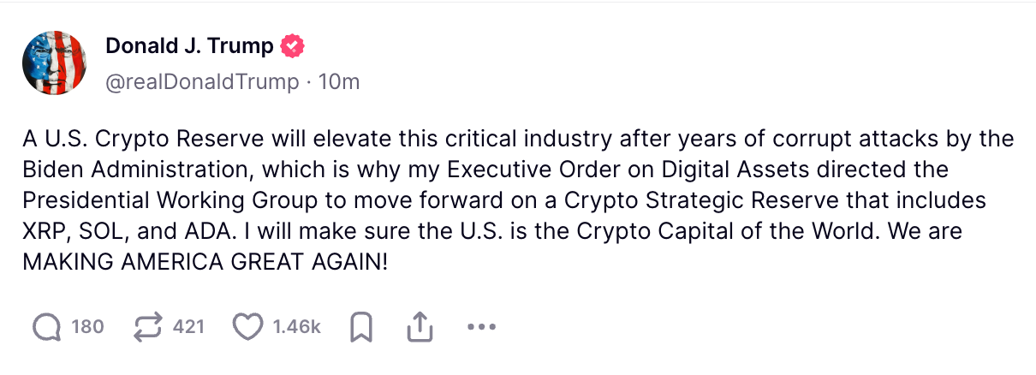1036x375 pixels.
Task: Click the reply speech bubble icon
Action: [47, 326]
